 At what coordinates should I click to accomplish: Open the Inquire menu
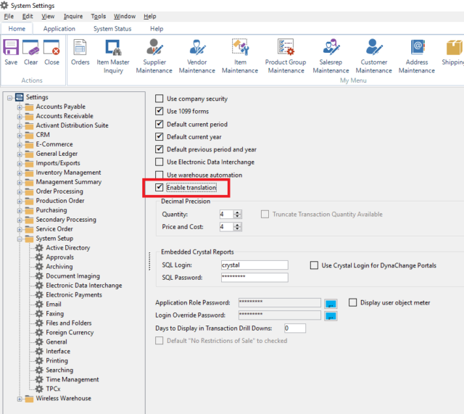pos(73,16)
